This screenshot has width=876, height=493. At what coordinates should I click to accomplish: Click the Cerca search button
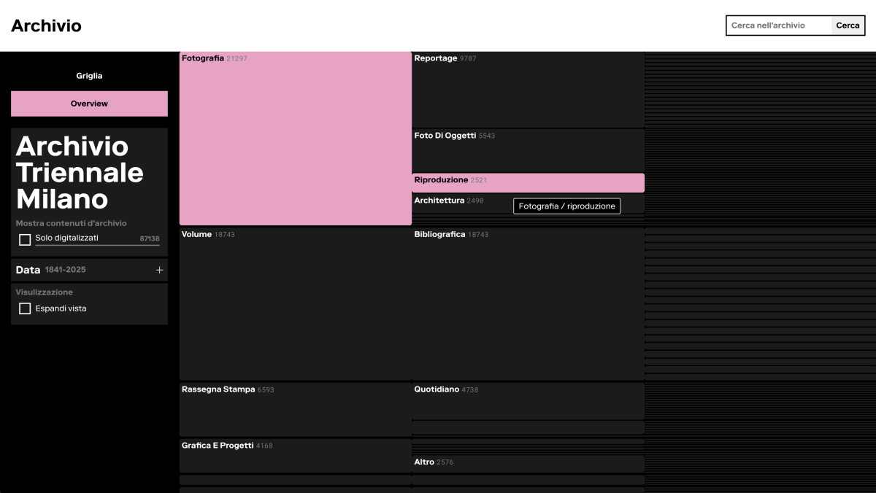tap(848, 26)
